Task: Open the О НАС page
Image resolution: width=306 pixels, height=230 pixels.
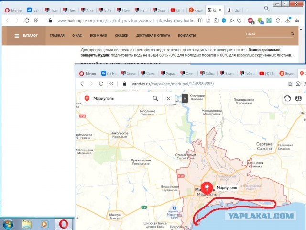Action: pyautogui.click(x=77, y=36)
